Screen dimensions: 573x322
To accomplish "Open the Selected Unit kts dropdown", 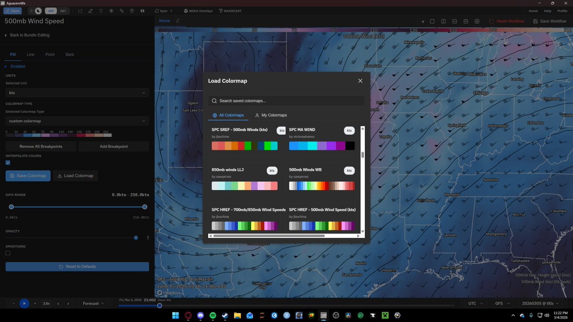I will (77, 93).
